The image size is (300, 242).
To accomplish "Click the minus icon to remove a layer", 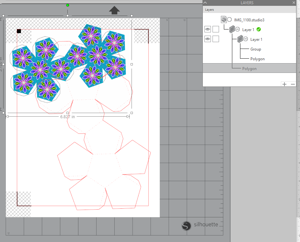I will tap(293, 84).
